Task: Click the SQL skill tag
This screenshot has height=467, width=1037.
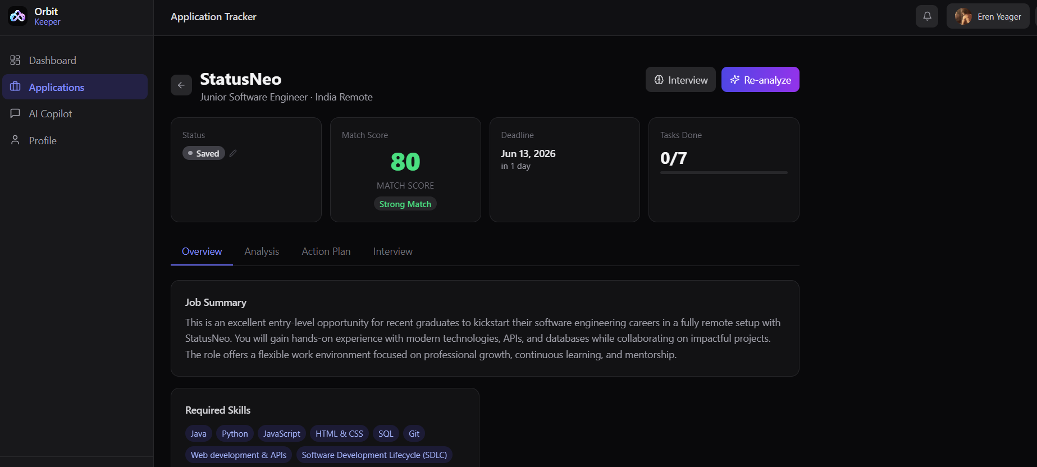Action: 386,433
